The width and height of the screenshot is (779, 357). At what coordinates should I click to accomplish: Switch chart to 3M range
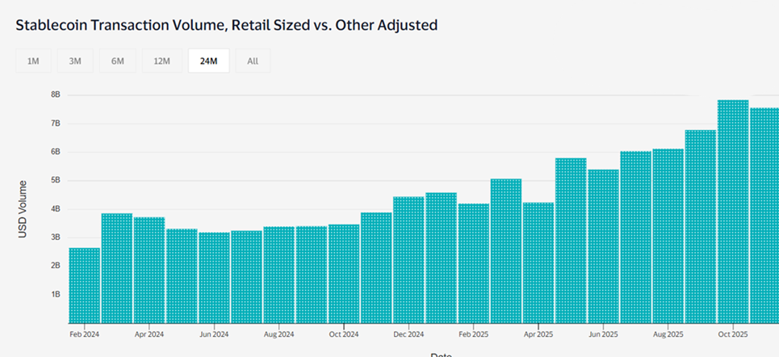(x=75, y=61)
